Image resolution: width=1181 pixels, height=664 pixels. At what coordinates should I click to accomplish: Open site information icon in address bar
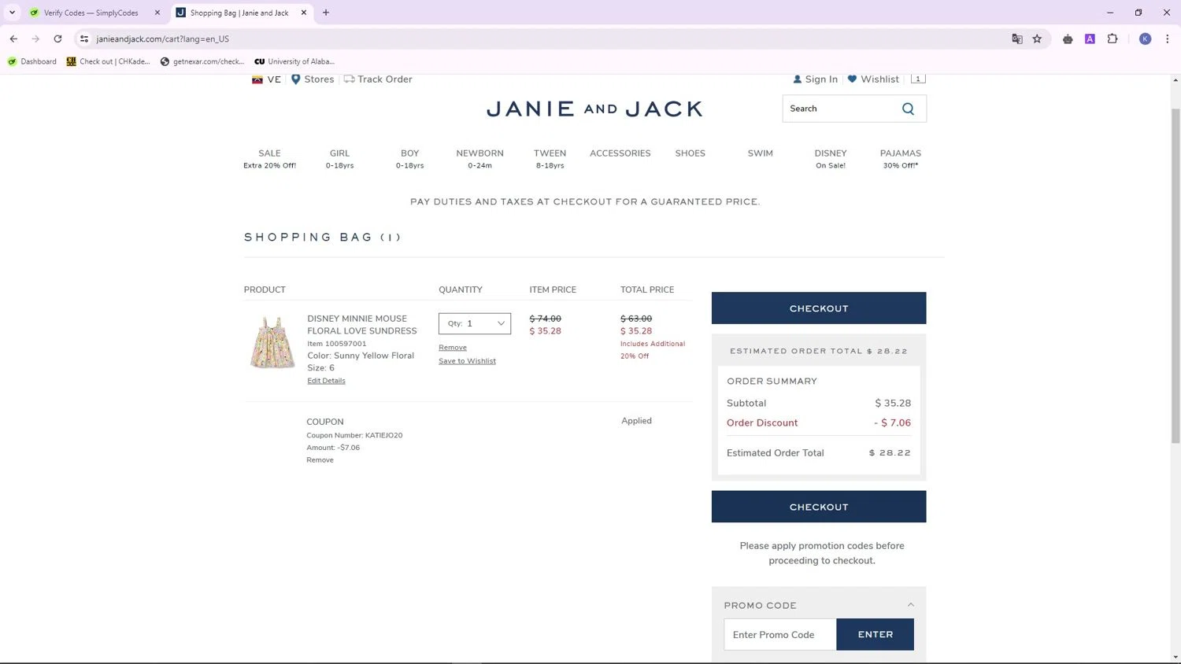84,39
